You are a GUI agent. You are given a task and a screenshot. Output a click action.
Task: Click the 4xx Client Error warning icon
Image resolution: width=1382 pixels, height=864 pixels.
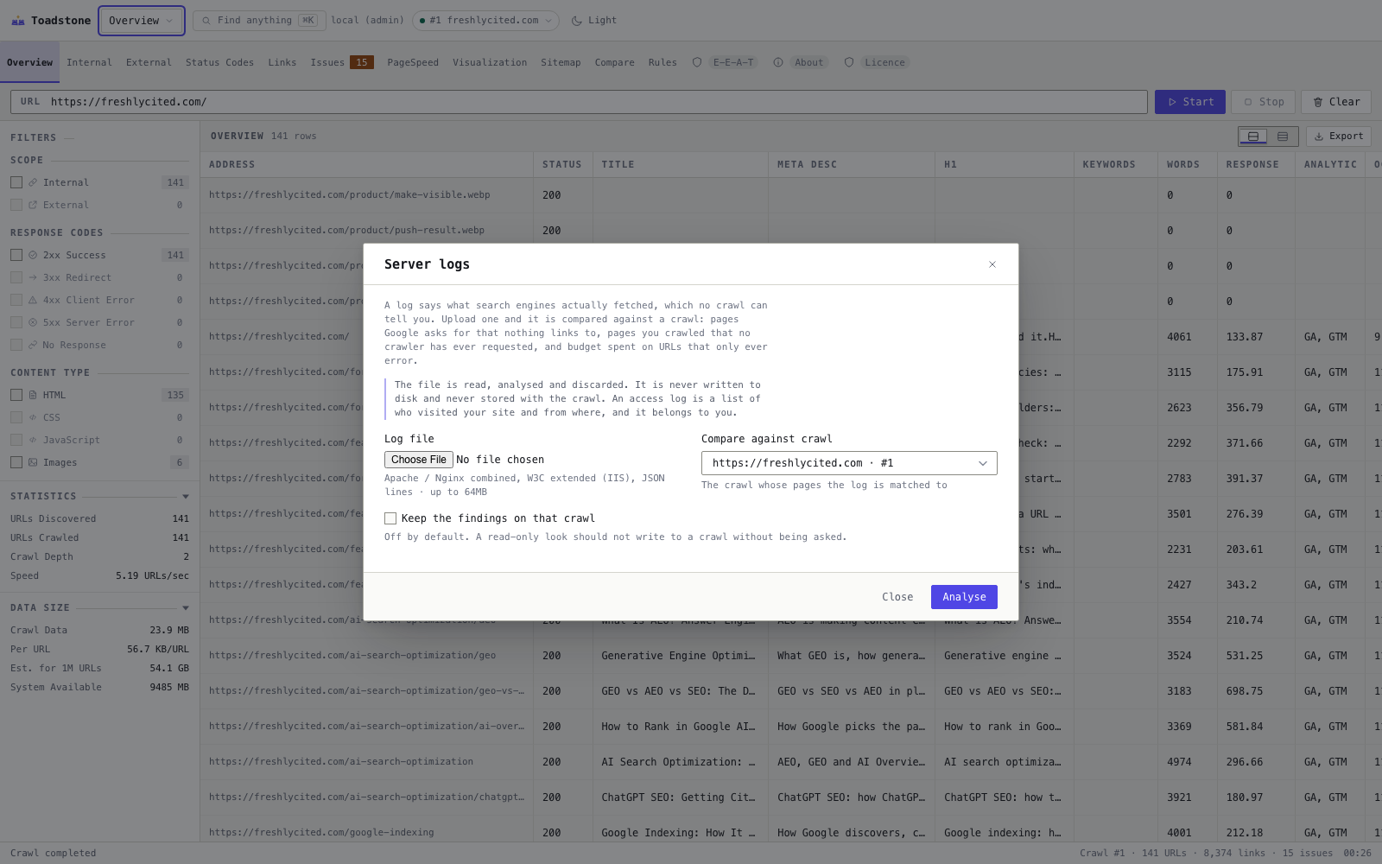(33, 300)
